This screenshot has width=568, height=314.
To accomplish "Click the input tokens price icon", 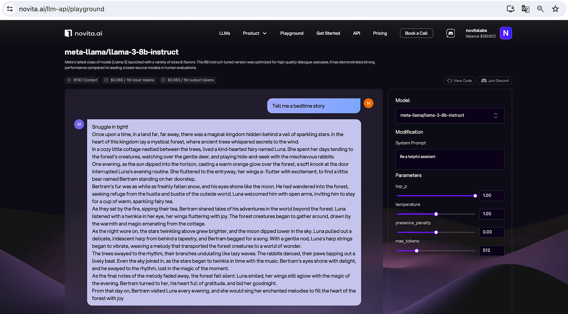I will [x=106, y=80].
